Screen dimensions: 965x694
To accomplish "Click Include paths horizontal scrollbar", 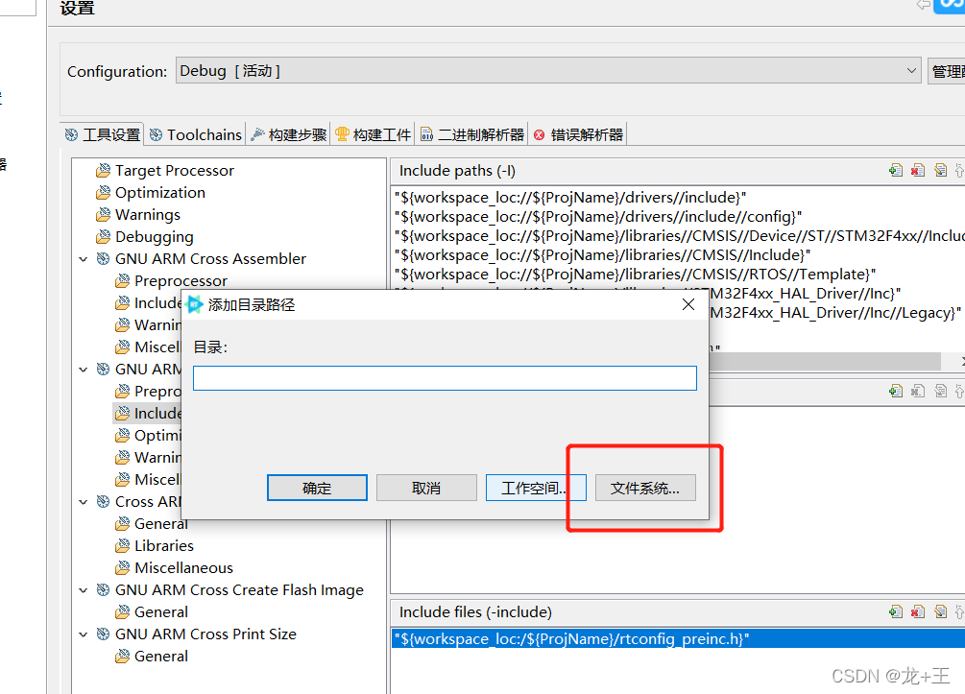I will click(825, 361).
